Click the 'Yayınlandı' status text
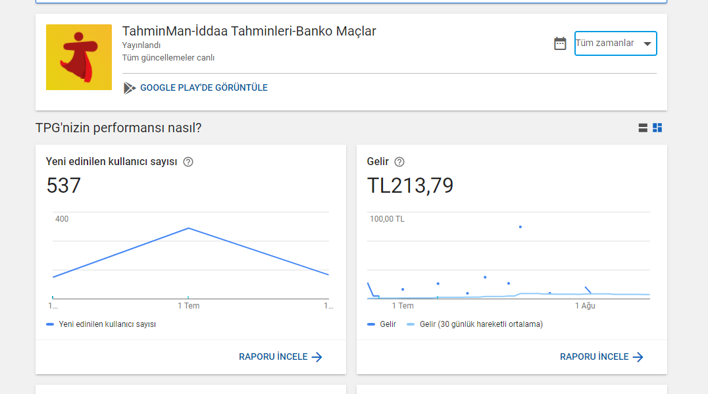Image resolution: width=708 pixels, height=394 pixels. pos(141,45)
